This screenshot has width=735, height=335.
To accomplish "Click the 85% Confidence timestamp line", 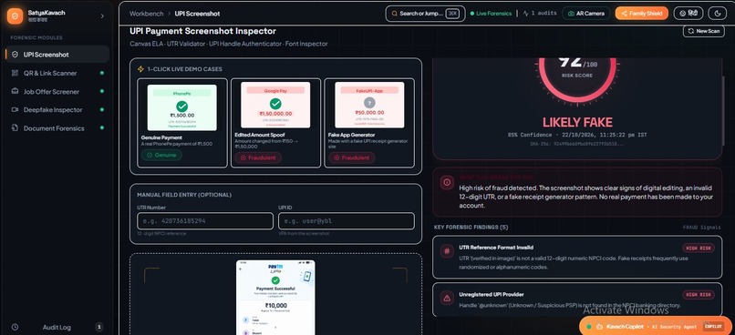I will pyautogui.click(x=577, y=135).
